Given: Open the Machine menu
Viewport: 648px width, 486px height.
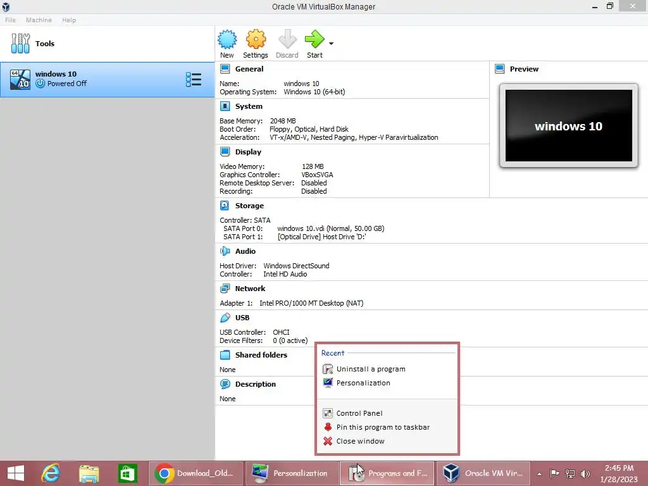Looking at the screenshot, I should (39, 20).
